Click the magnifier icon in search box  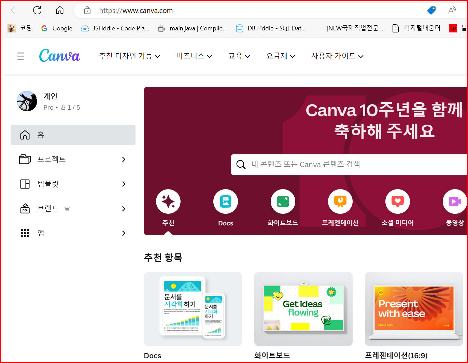click(x=241, y=165)
